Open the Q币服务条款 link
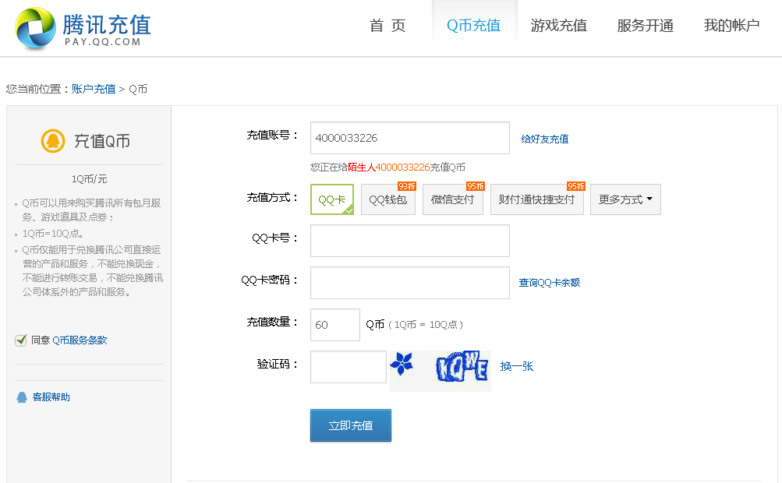The image size is (782, 483). point(80,340)
